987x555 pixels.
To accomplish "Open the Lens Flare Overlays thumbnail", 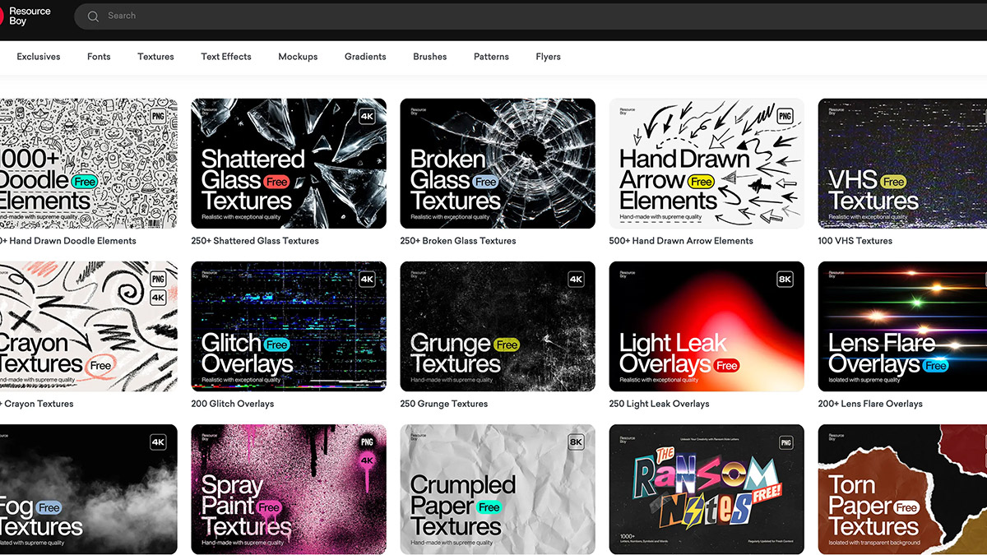I will point(902,326).
